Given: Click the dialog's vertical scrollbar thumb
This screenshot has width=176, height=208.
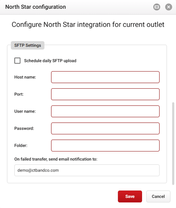Looking at the screenshot, I should (x=173, y=144).
